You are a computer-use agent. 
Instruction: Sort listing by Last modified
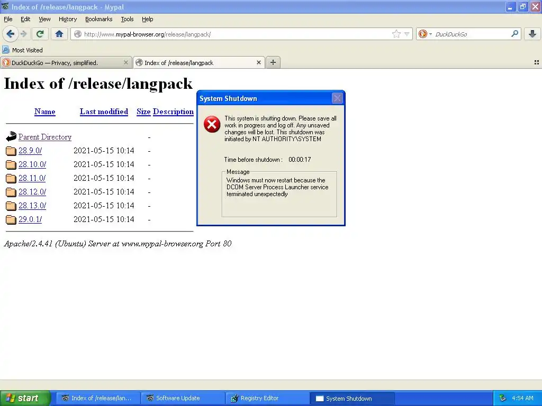(104, 112)
